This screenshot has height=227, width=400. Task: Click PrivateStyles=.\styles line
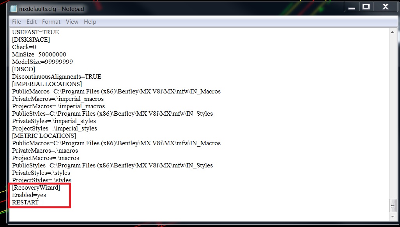(41, 173)
